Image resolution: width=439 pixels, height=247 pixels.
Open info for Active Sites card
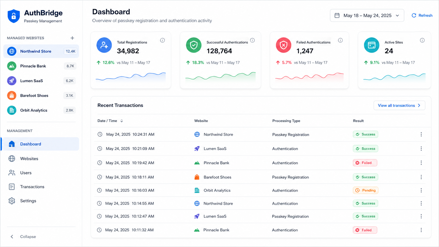[x=422, y=40]
